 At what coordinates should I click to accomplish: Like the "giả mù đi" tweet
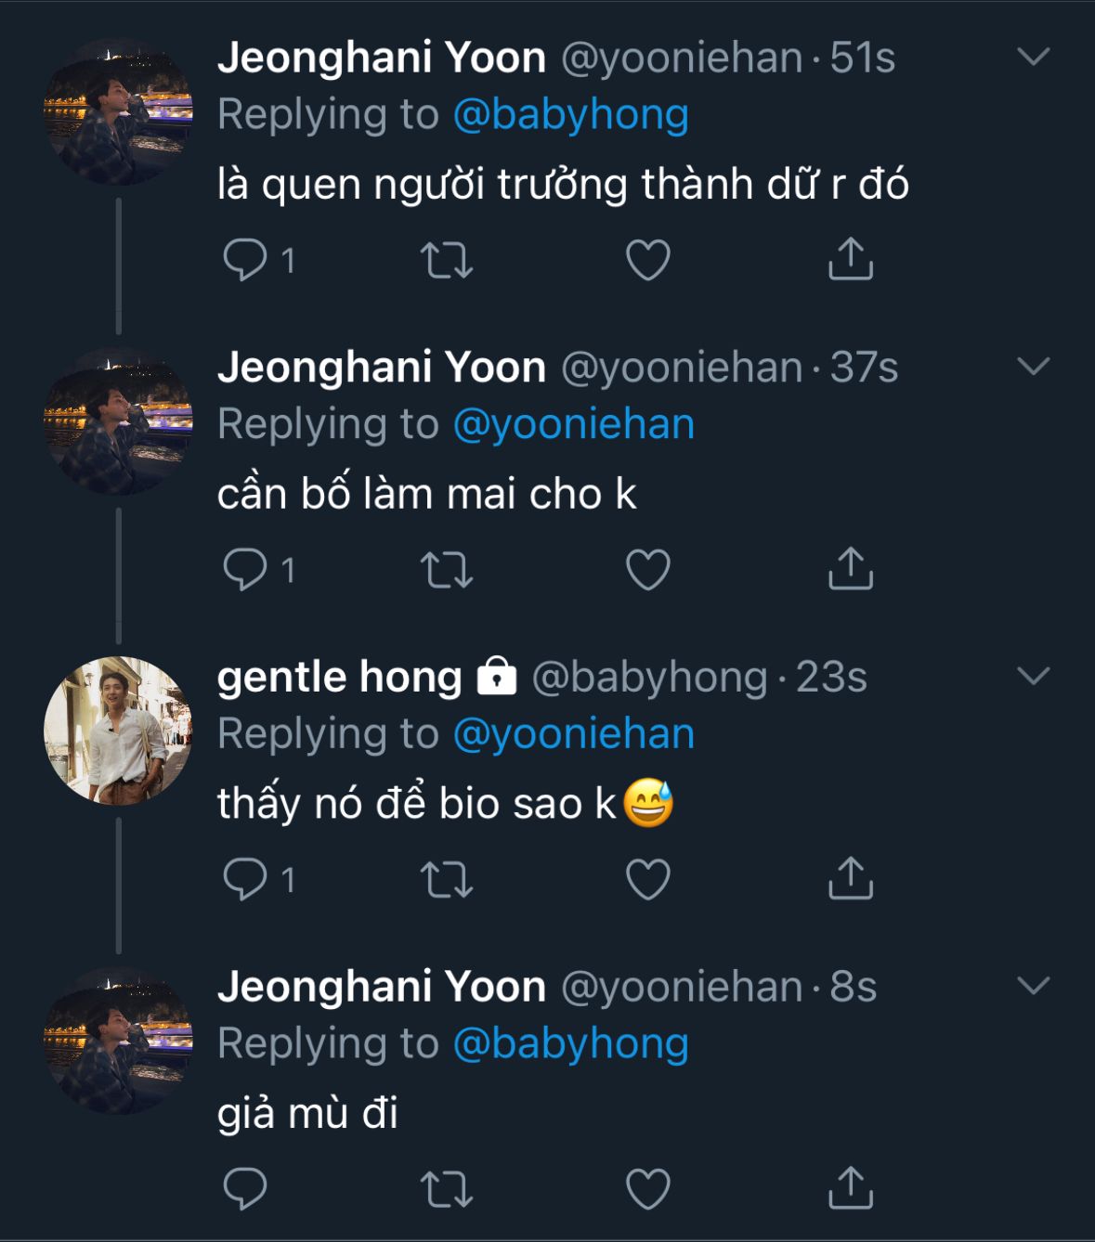click(x=648, y=1189)
